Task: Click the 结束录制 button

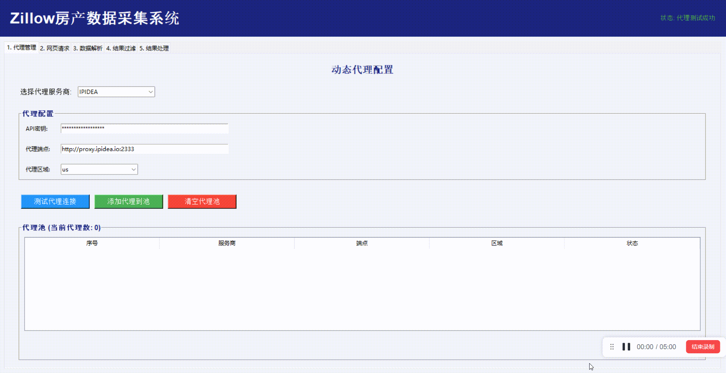Action: [x=703, y=347]
